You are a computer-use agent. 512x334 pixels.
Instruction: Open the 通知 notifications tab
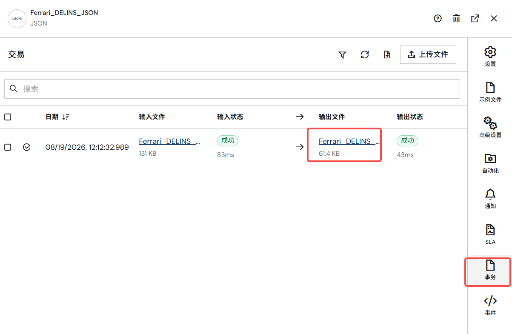click(490, 199)
